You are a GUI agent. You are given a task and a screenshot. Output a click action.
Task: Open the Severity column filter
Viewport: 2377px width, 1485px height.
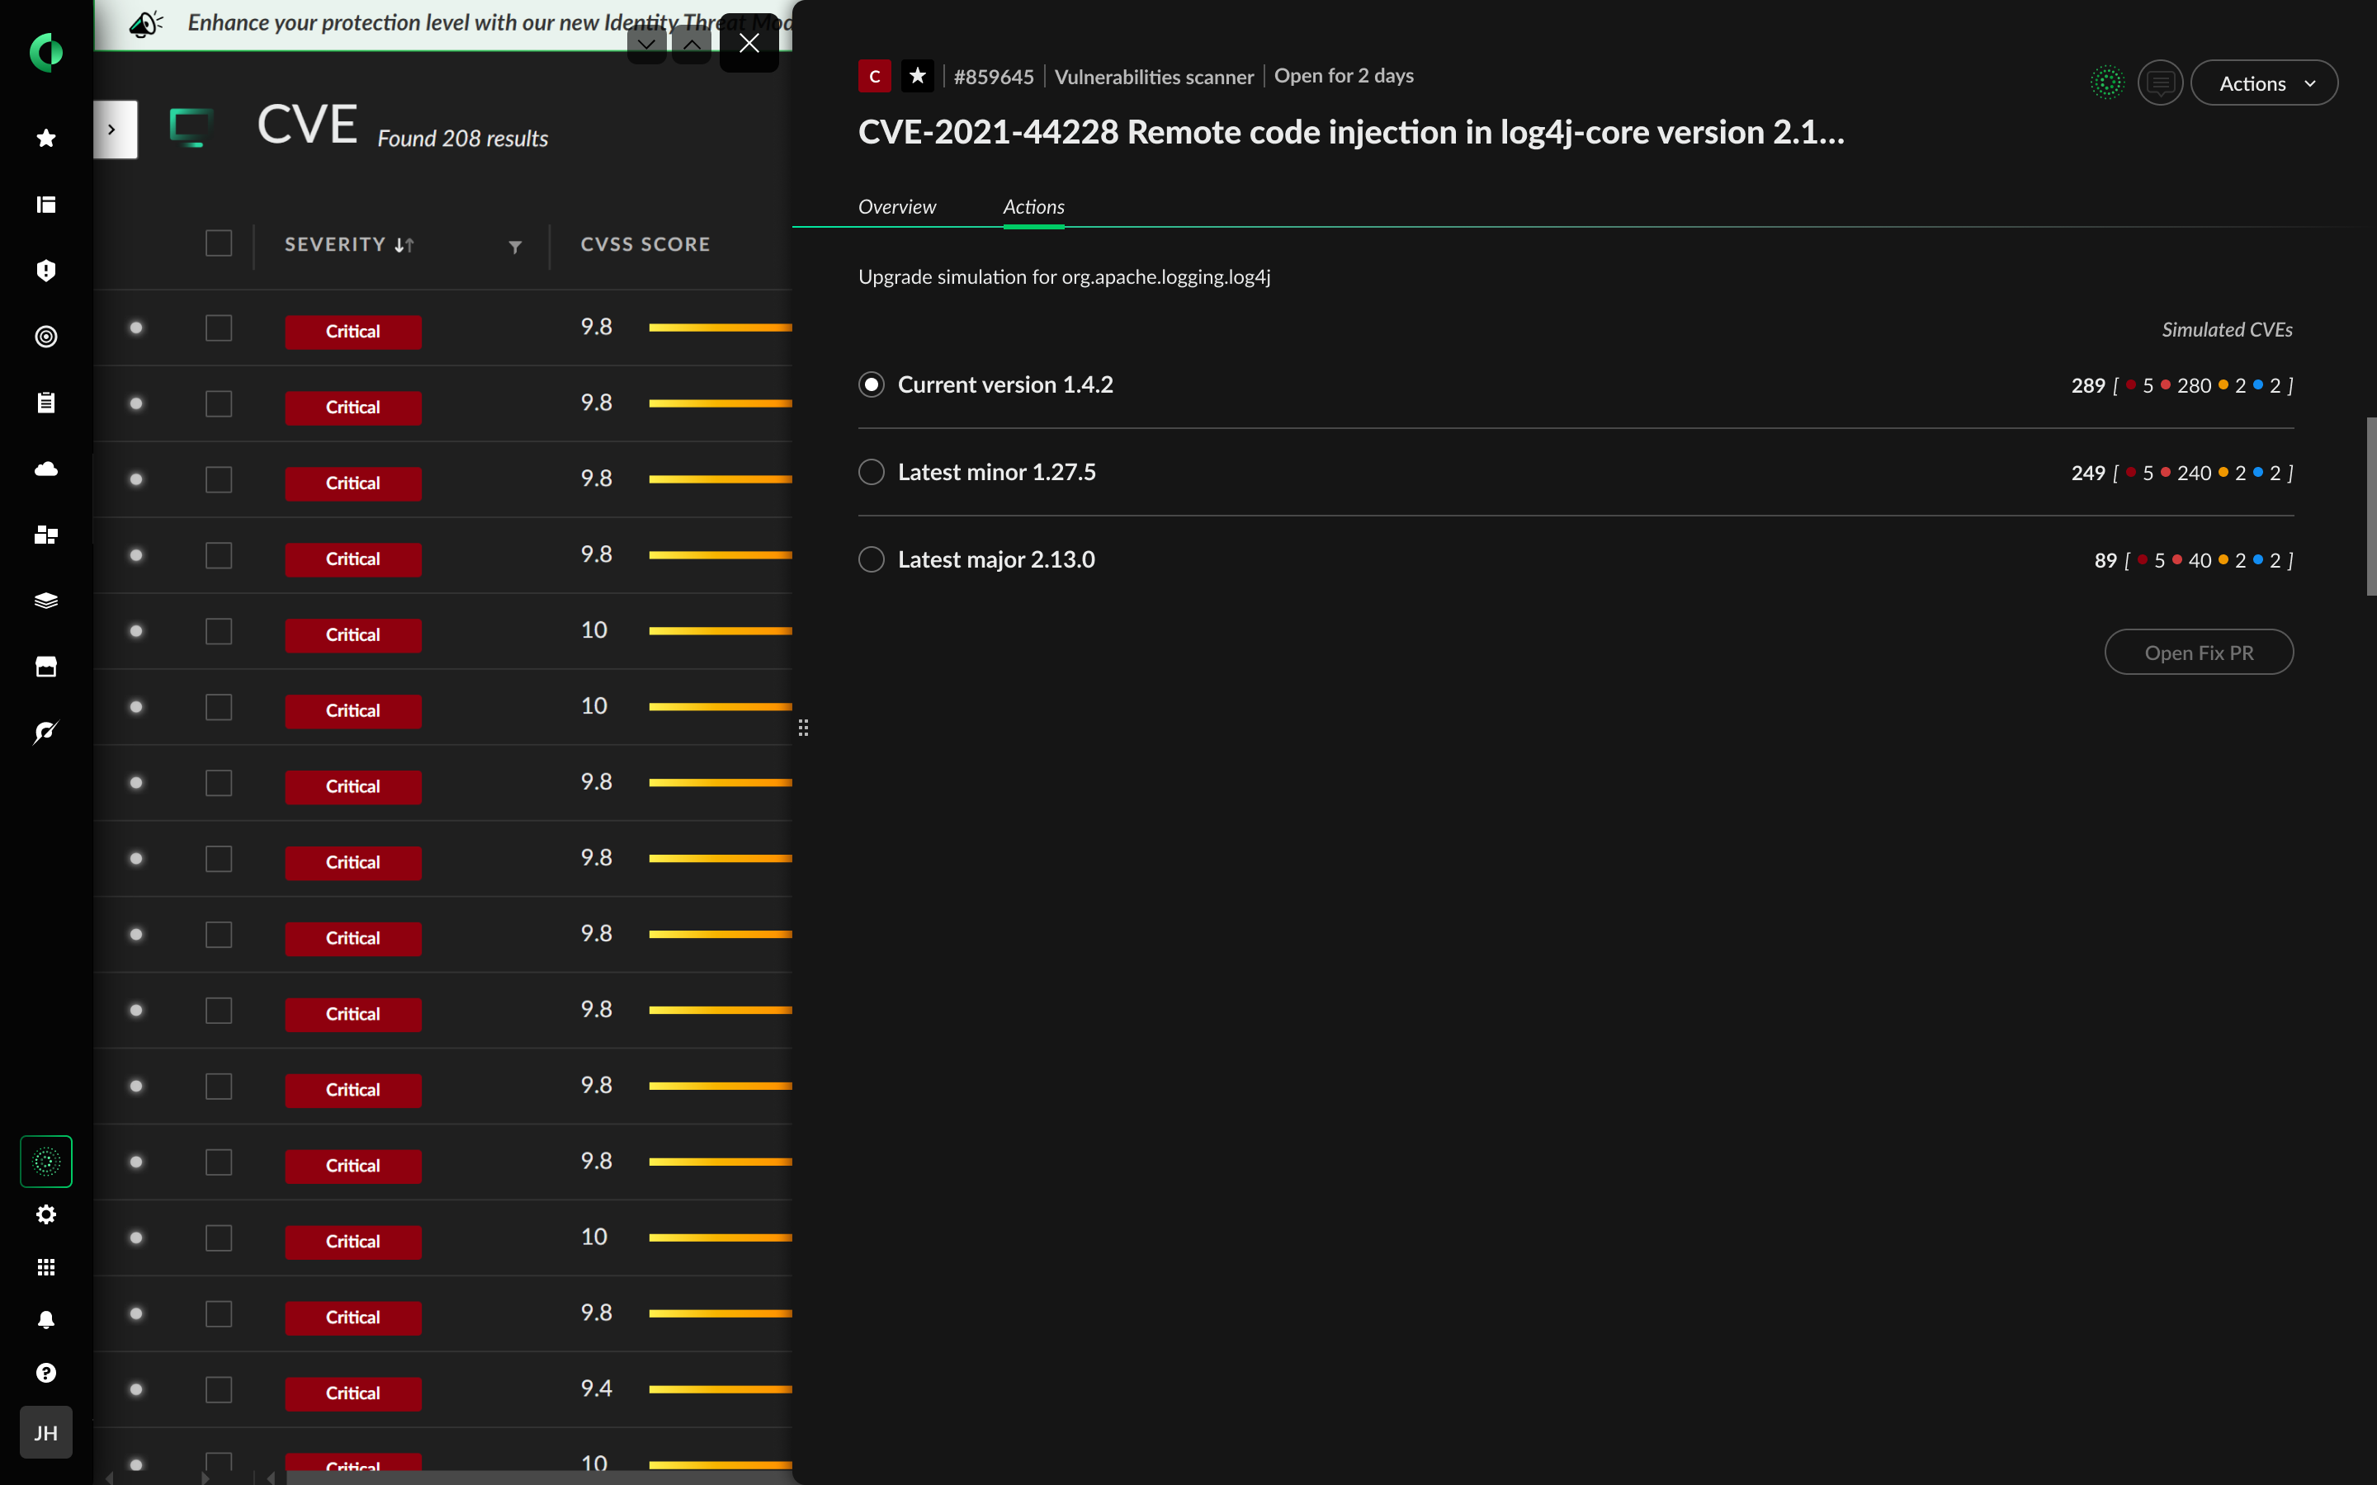516,247
